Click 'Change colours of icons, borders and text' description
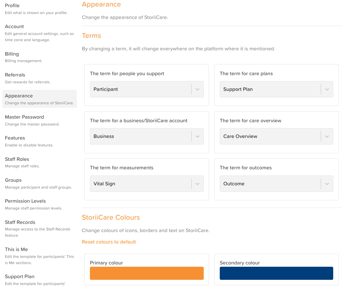 click(146, 230)
